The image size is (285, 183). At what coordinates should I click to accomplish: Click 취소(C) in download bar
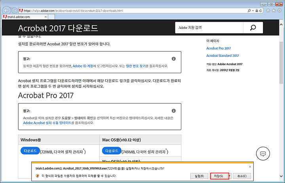(242, 176)
